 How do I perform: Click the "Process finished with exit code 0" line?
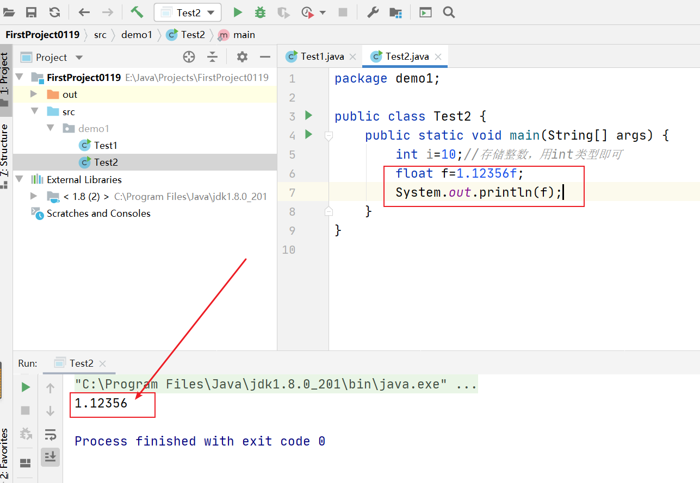coord(200,441)
